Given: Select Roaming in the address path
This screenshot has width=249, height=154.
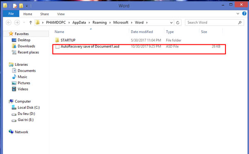Looking at the screenshot, I should pyautogui.click(x=100, y=22).
